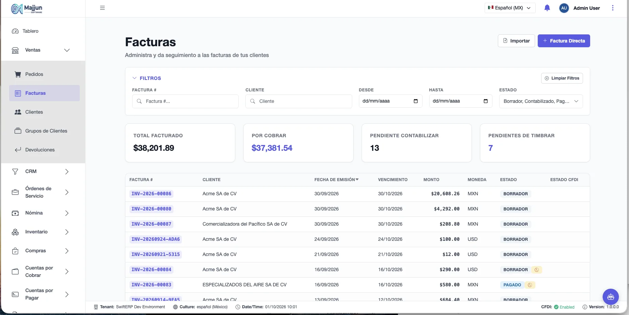The height and width of the screenshot is (315, 629).
Task: Click Limpiar Filtros button
Action: click(x=562, y=78)
